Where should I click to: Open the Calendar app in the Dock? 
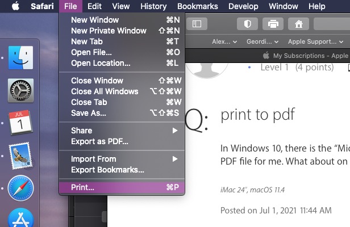point(20,123)
